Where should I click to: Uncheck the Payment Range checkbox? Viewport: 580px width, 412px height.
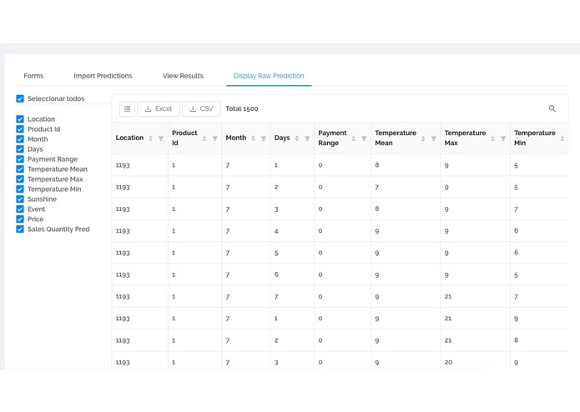tap(20, 159)
